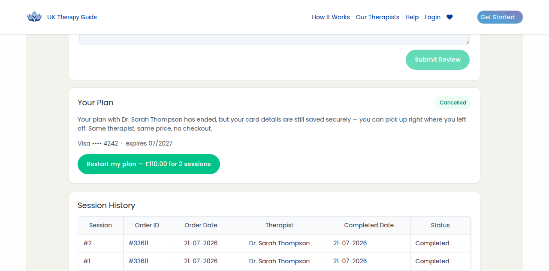Select session #2 row order ID #33611
Image resolution: width=549 pixels, height=271 pixels.
point(139,243)
